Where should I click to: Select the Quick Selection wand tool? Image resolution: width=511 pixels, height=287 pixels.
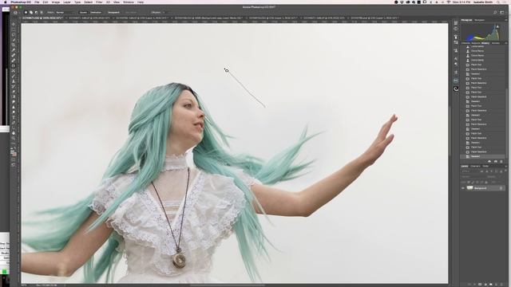pos(14,40)
